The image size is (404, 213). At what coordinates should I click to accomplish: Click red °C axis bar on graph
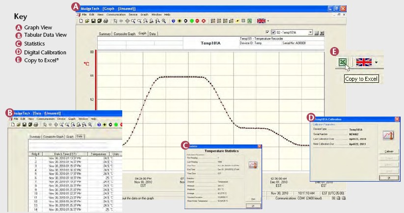(96, 80)
